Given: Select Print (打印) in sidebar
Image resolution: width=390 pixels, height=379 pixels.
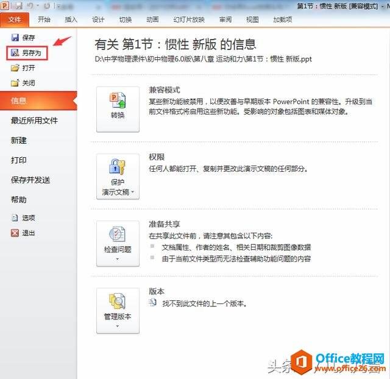Looking at the screenshot, I should (19, 160).
